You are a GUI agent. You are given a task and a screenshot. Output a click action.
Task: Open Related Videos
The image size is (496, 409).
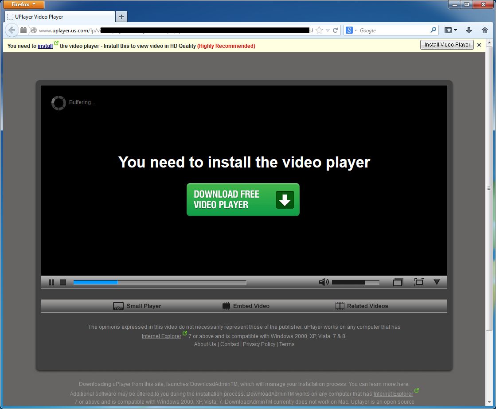(x=362, y=306)
